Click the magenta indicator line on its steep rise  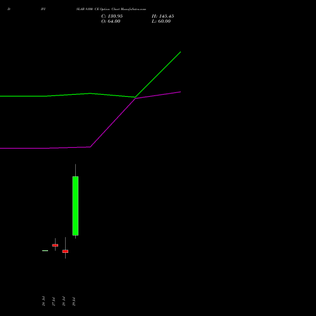pos(113,123)
